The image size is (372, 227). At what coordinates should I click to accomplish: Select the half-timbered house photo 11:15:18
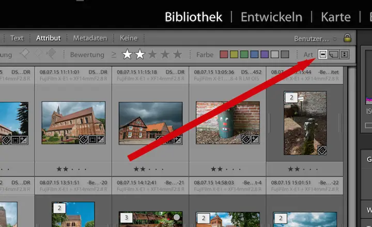coord(151,123)
